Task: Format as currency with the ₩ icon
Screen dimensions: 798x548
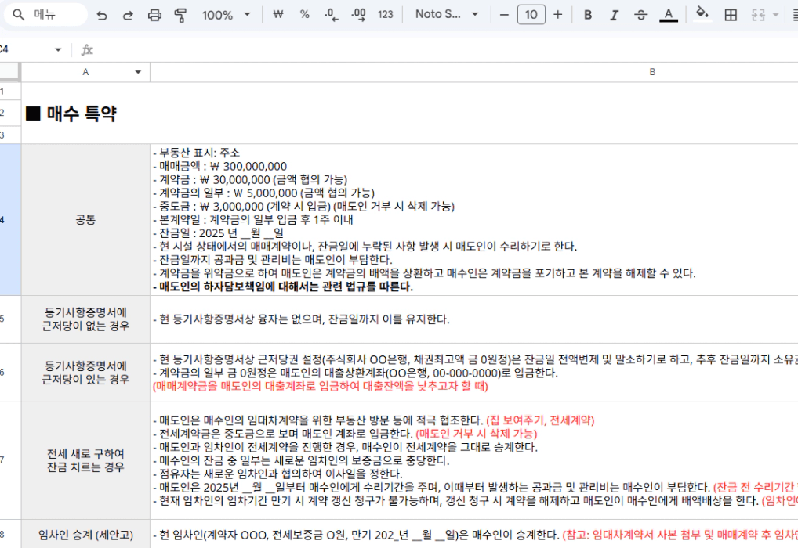Action: pos(277,15)
